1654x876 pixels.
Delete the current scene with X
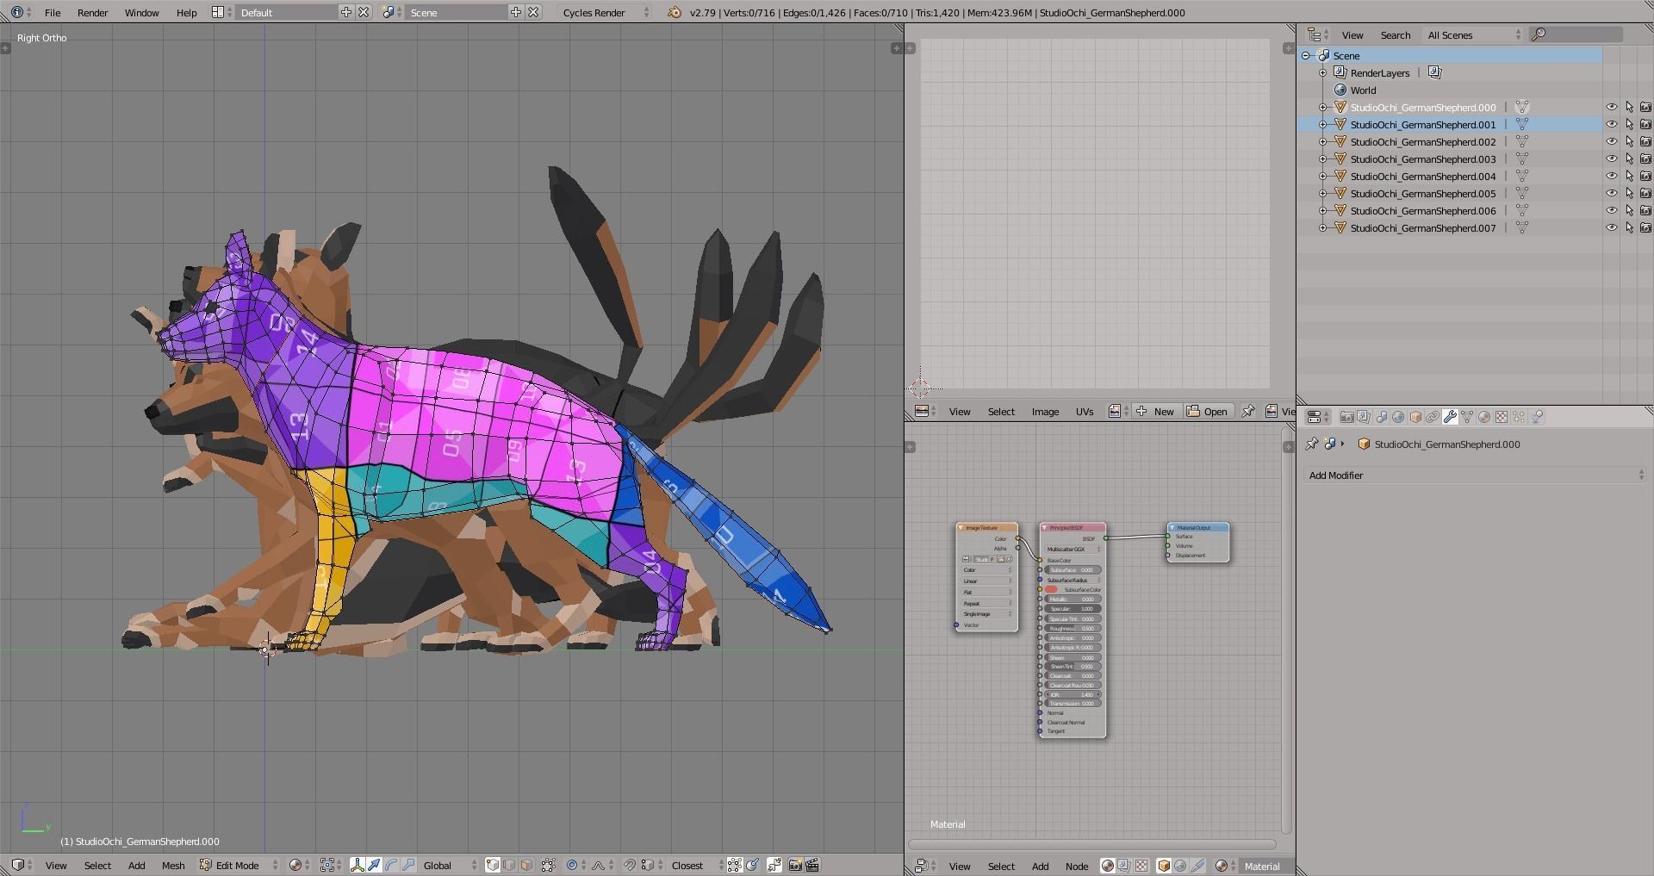[533, 12]
